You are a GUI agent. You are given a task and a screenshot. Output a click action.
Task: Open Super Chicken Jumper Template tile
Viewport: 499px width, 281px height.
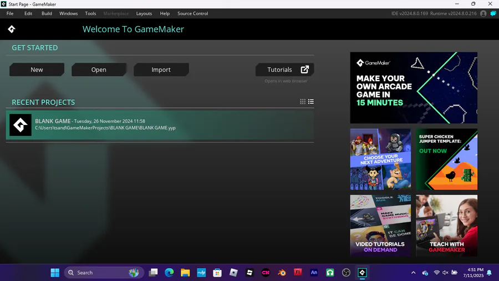446,159
